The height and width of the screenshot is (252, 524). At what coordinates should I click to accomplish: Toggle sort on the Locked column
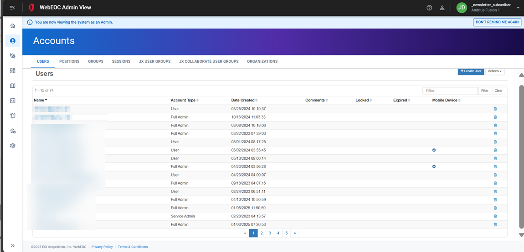[x=363, y=101]
